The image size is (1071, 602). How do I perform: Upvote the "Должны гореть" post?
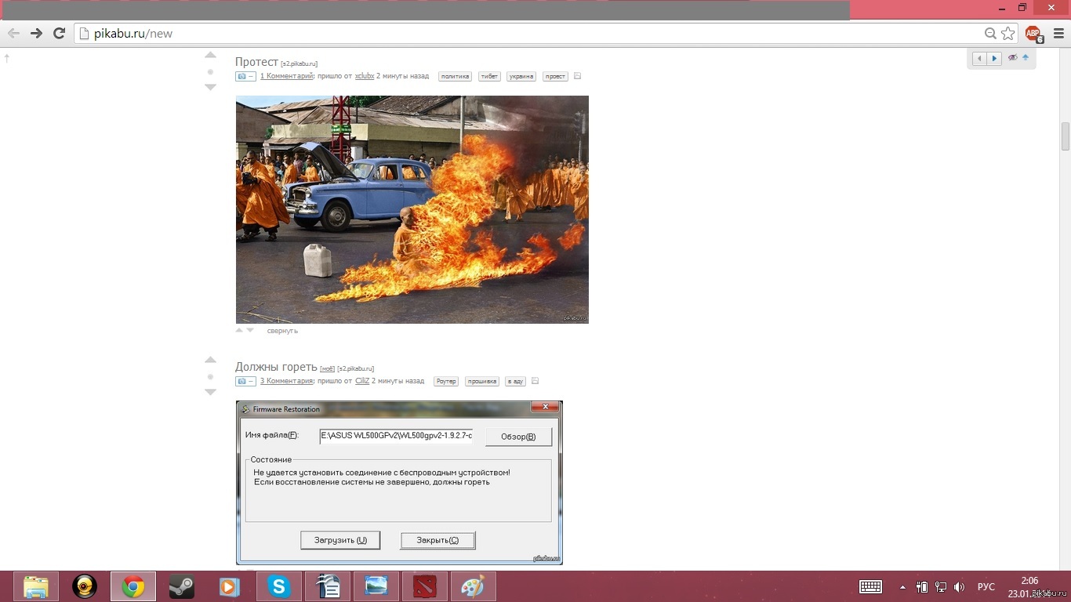(x=210, y=360)
